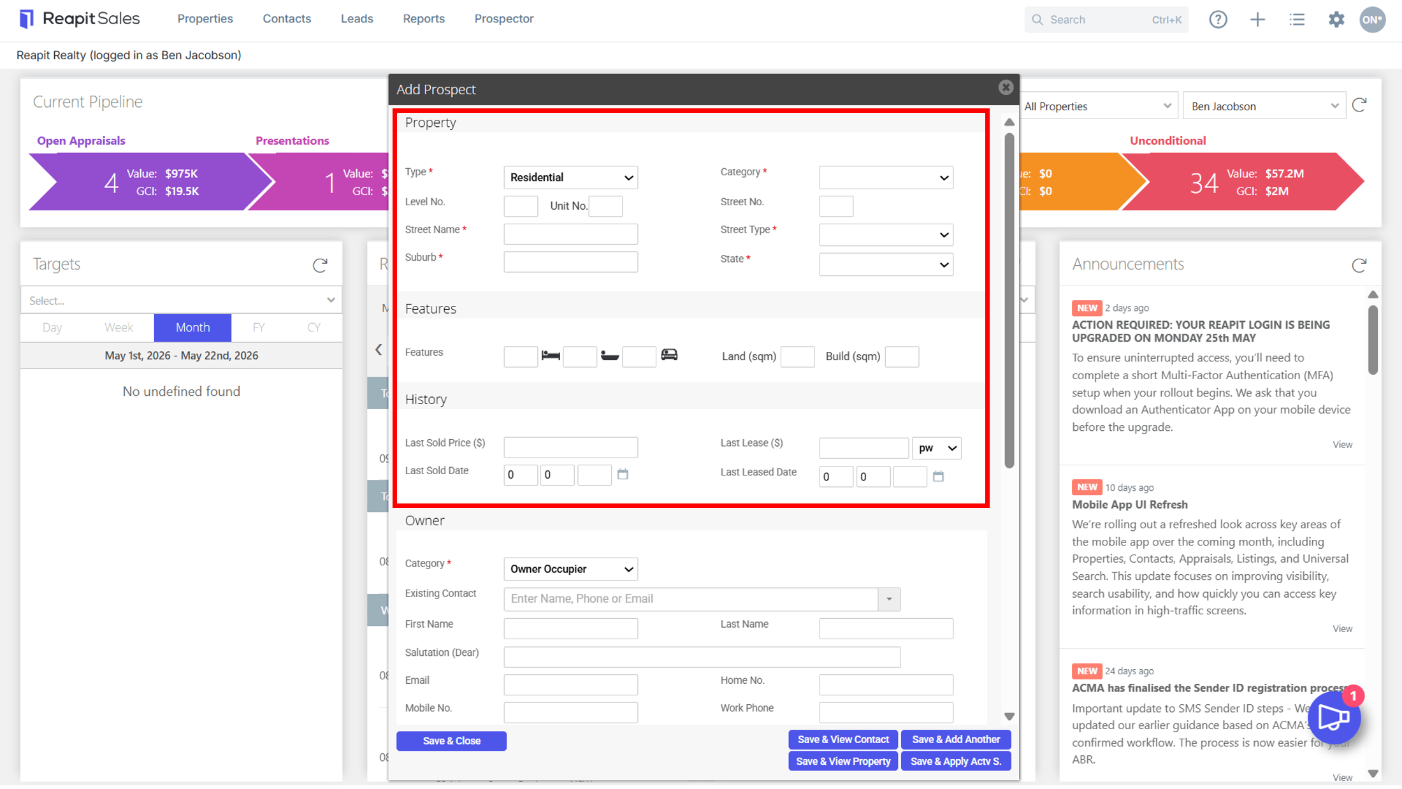Open the Leads menu

pyautogui.click(x=357, y=19)
